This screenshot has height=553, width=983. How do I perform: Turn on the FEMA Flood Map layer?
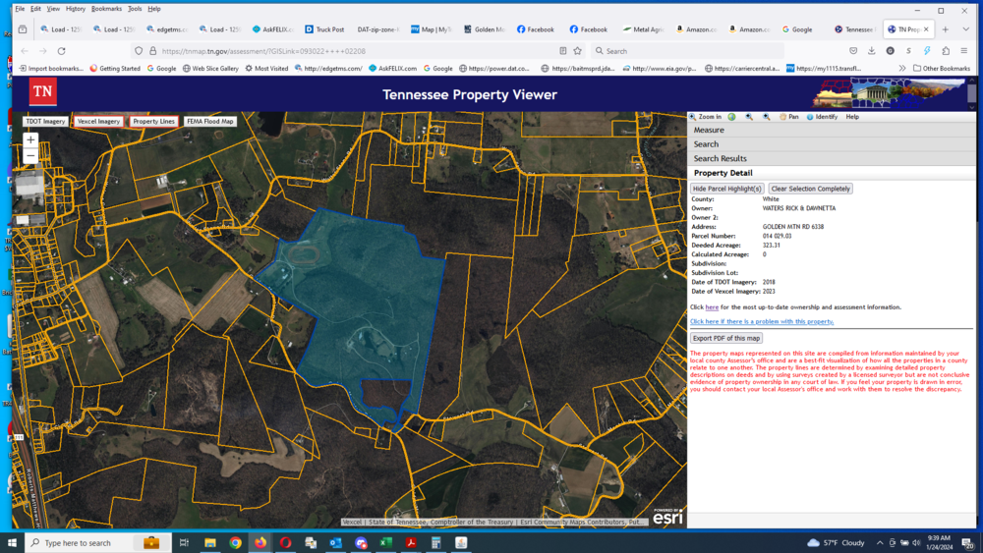point(210,122)
